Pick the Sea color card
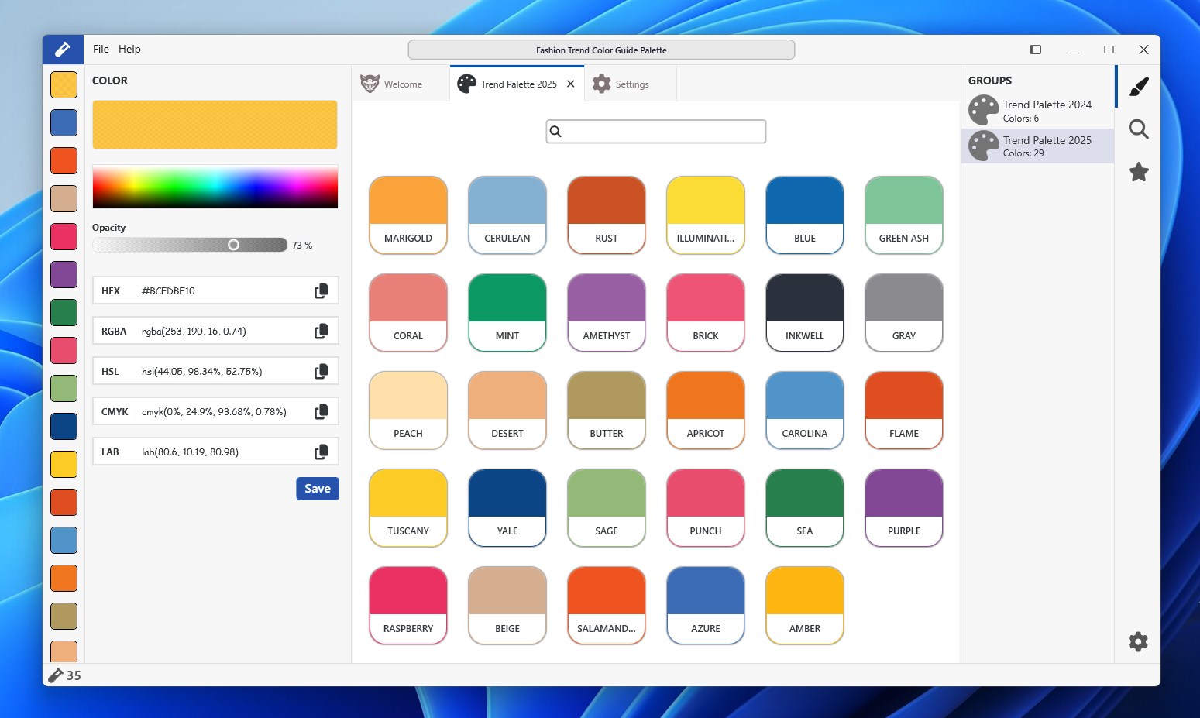This screenshot has height=718, width=1200. (x=805, y=508)
